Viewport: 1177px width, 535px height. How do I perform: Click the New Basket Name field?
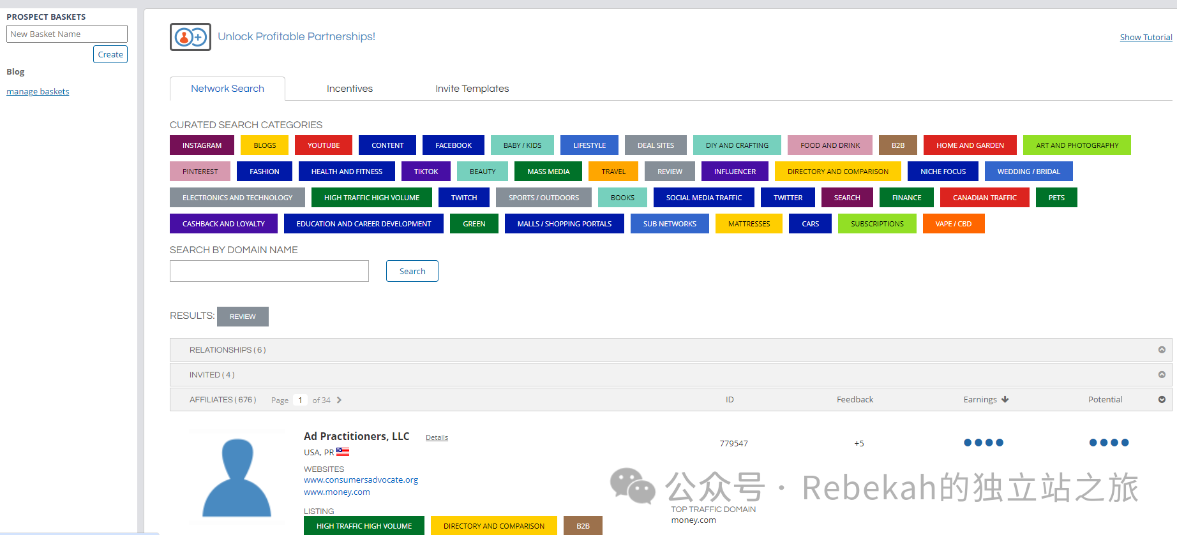(67, 34)
